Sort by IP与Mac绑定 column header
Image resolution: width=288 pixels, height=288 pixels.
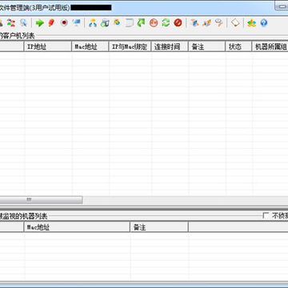pos(130,46)
